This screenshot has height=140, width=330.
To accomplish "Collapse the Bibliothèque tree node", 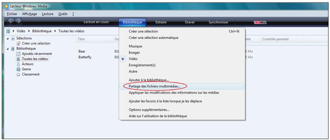I will [x=8, y=48].
